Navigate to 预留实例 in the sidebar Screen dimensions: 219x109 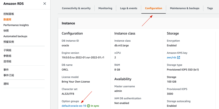pyautogui.click(x=9, y=42)
